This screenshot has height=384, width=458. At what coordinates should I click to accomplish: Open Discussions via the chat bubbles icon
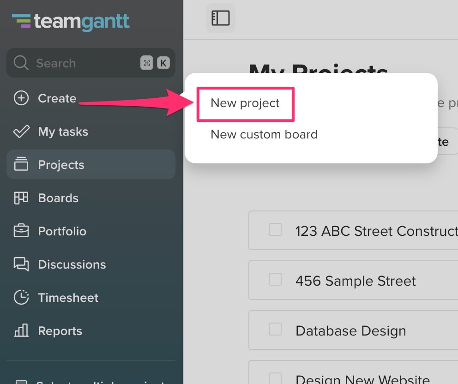[21, 264]
